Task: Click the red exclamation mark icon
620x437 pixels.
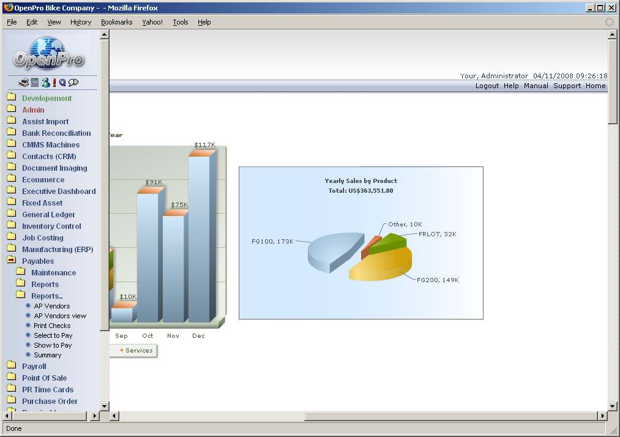Action: pyautogui.click(x=54, y=83)
